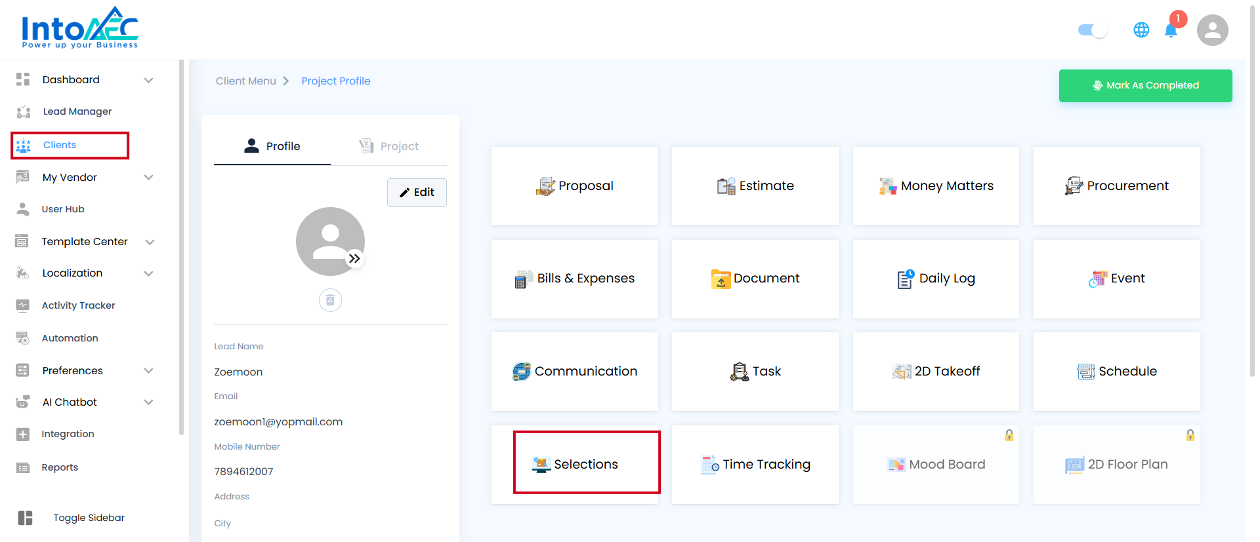Image resolution: width=1260 pixels, height=542 pixels.
Task: Open the Proposal module tile
Action: [x=574, y=186]
